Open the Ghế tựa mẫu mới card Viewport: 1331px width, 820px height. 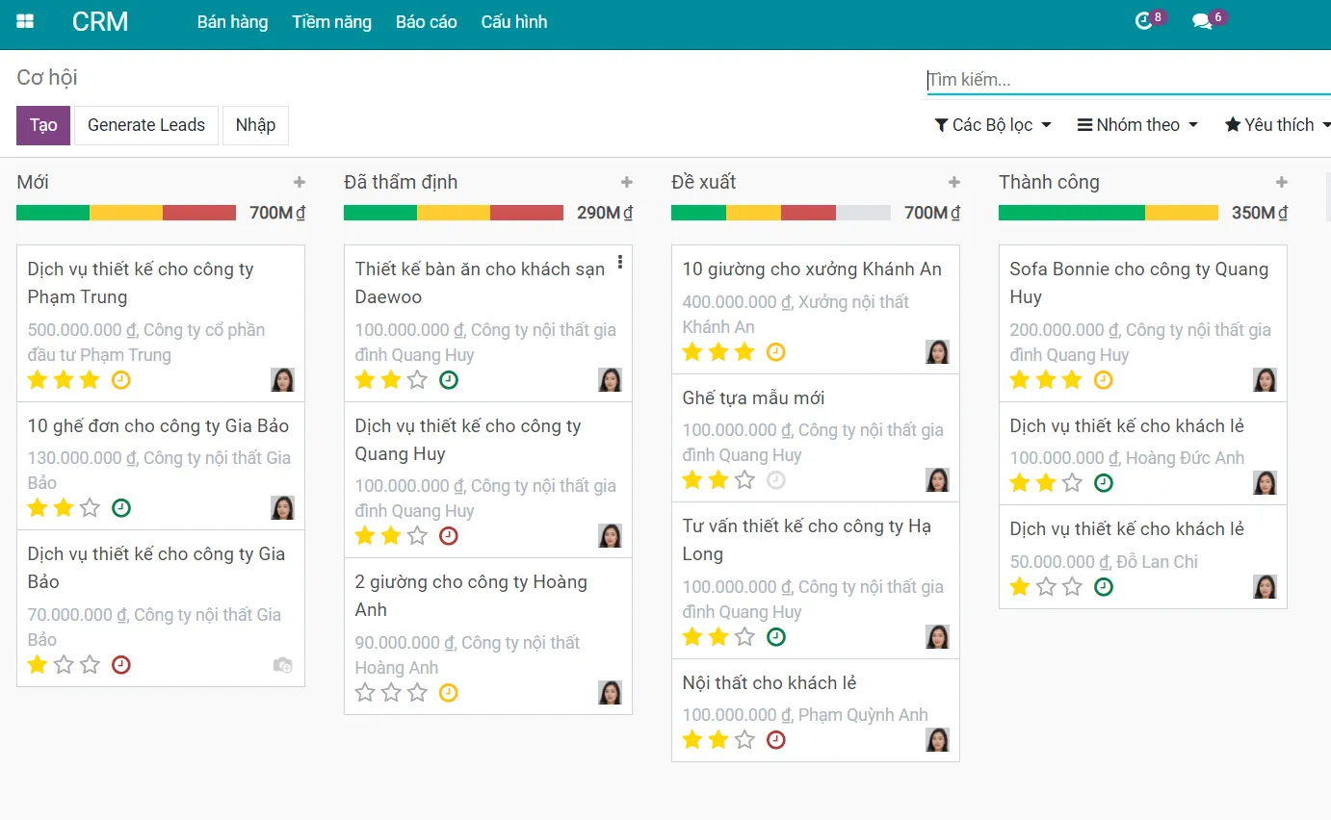pos(816,438)
